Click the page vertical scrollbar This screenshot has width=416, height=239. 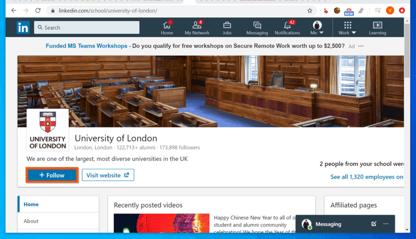click(x=407, y=50)
